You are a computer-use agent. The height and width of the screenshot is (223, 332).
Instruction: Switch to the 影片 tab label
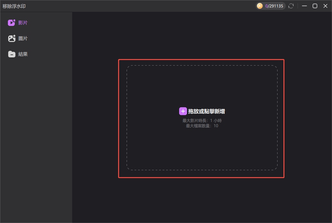[x=23, y=23]
